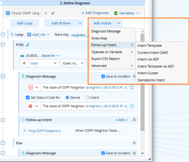Edit the If (A) condition pencil
189x162 pixels.
[28, 45]
